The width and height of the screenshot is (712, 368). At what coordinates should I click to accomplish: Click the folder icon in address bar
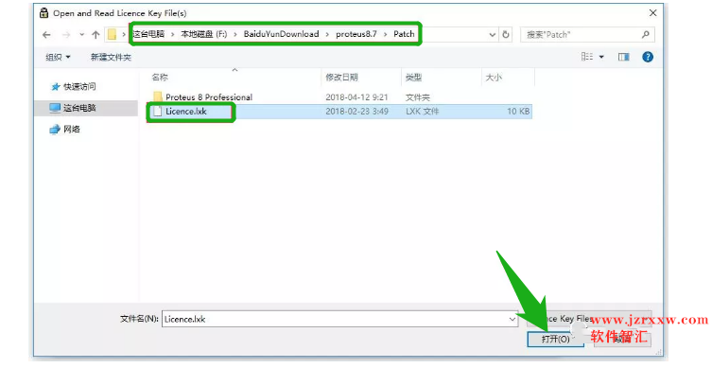(112, 34)
